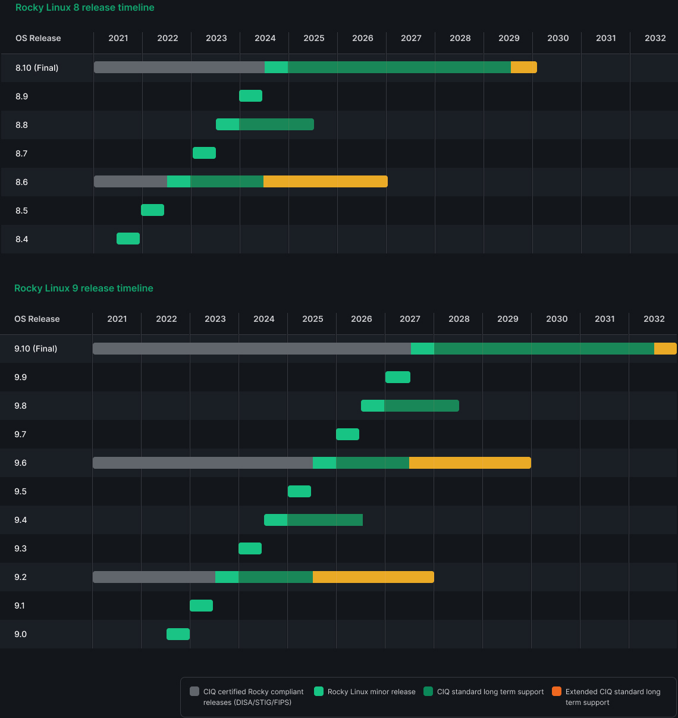Select the 9.1 row label
This screenshot has width=678, height=718.
[20, 606]
